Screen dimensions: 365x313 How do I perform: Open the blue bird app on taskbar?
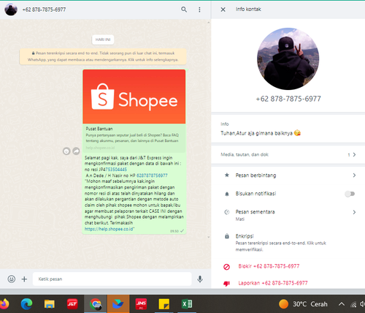[118, 304]
